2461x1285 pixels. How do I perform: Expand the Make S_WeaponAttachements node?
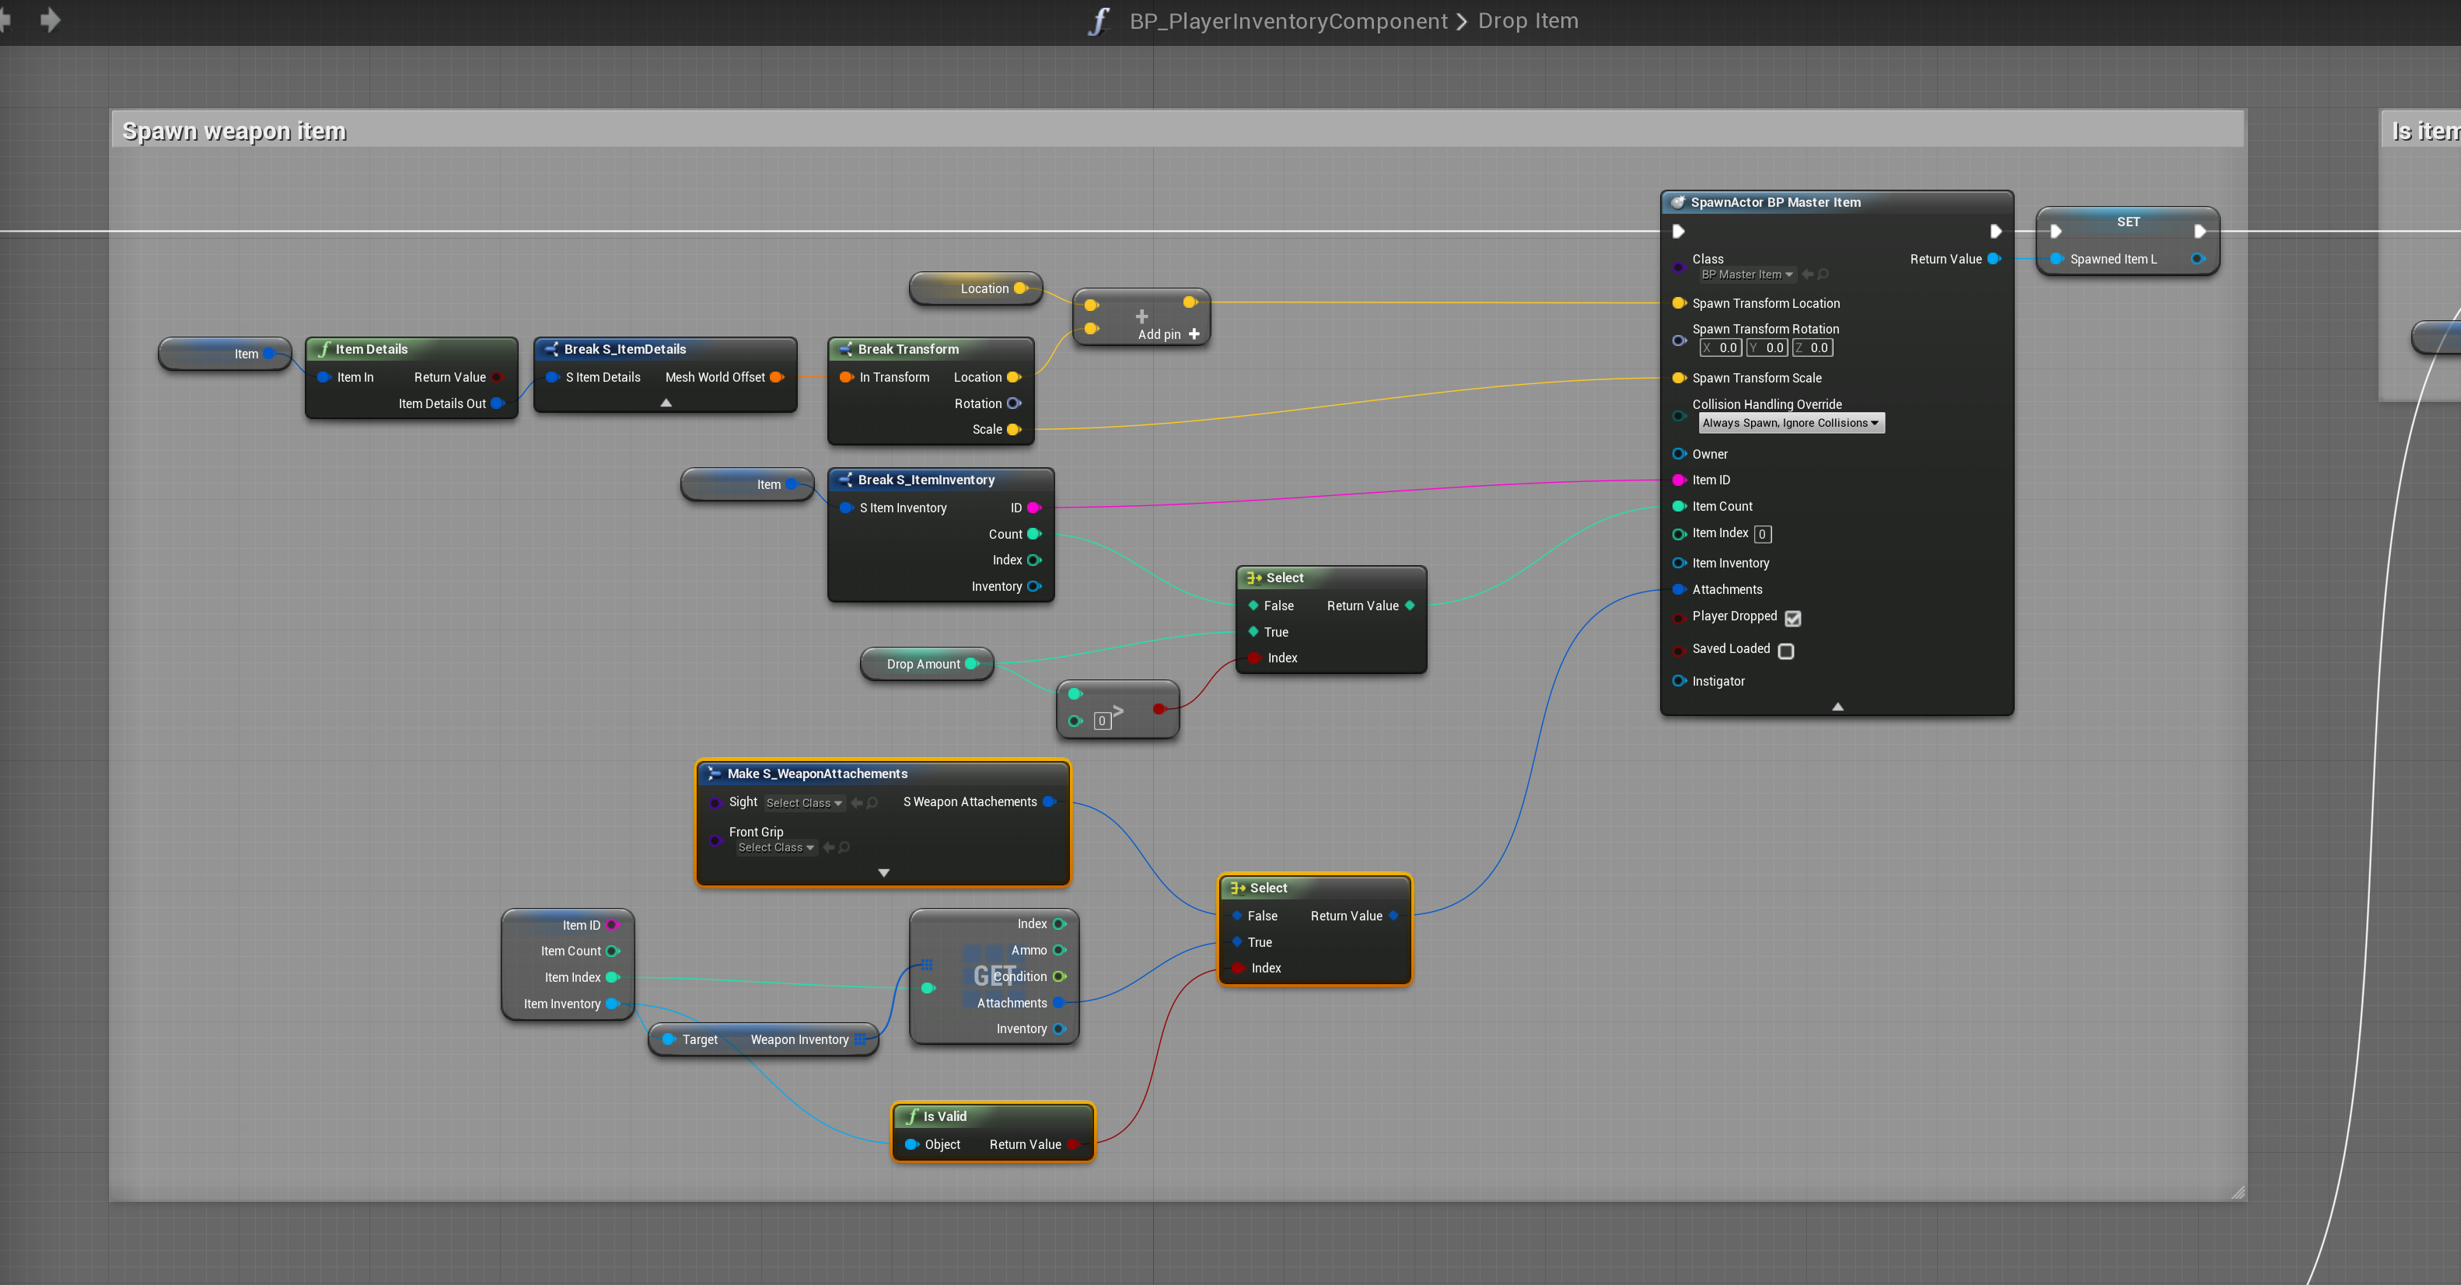point(883,873)
